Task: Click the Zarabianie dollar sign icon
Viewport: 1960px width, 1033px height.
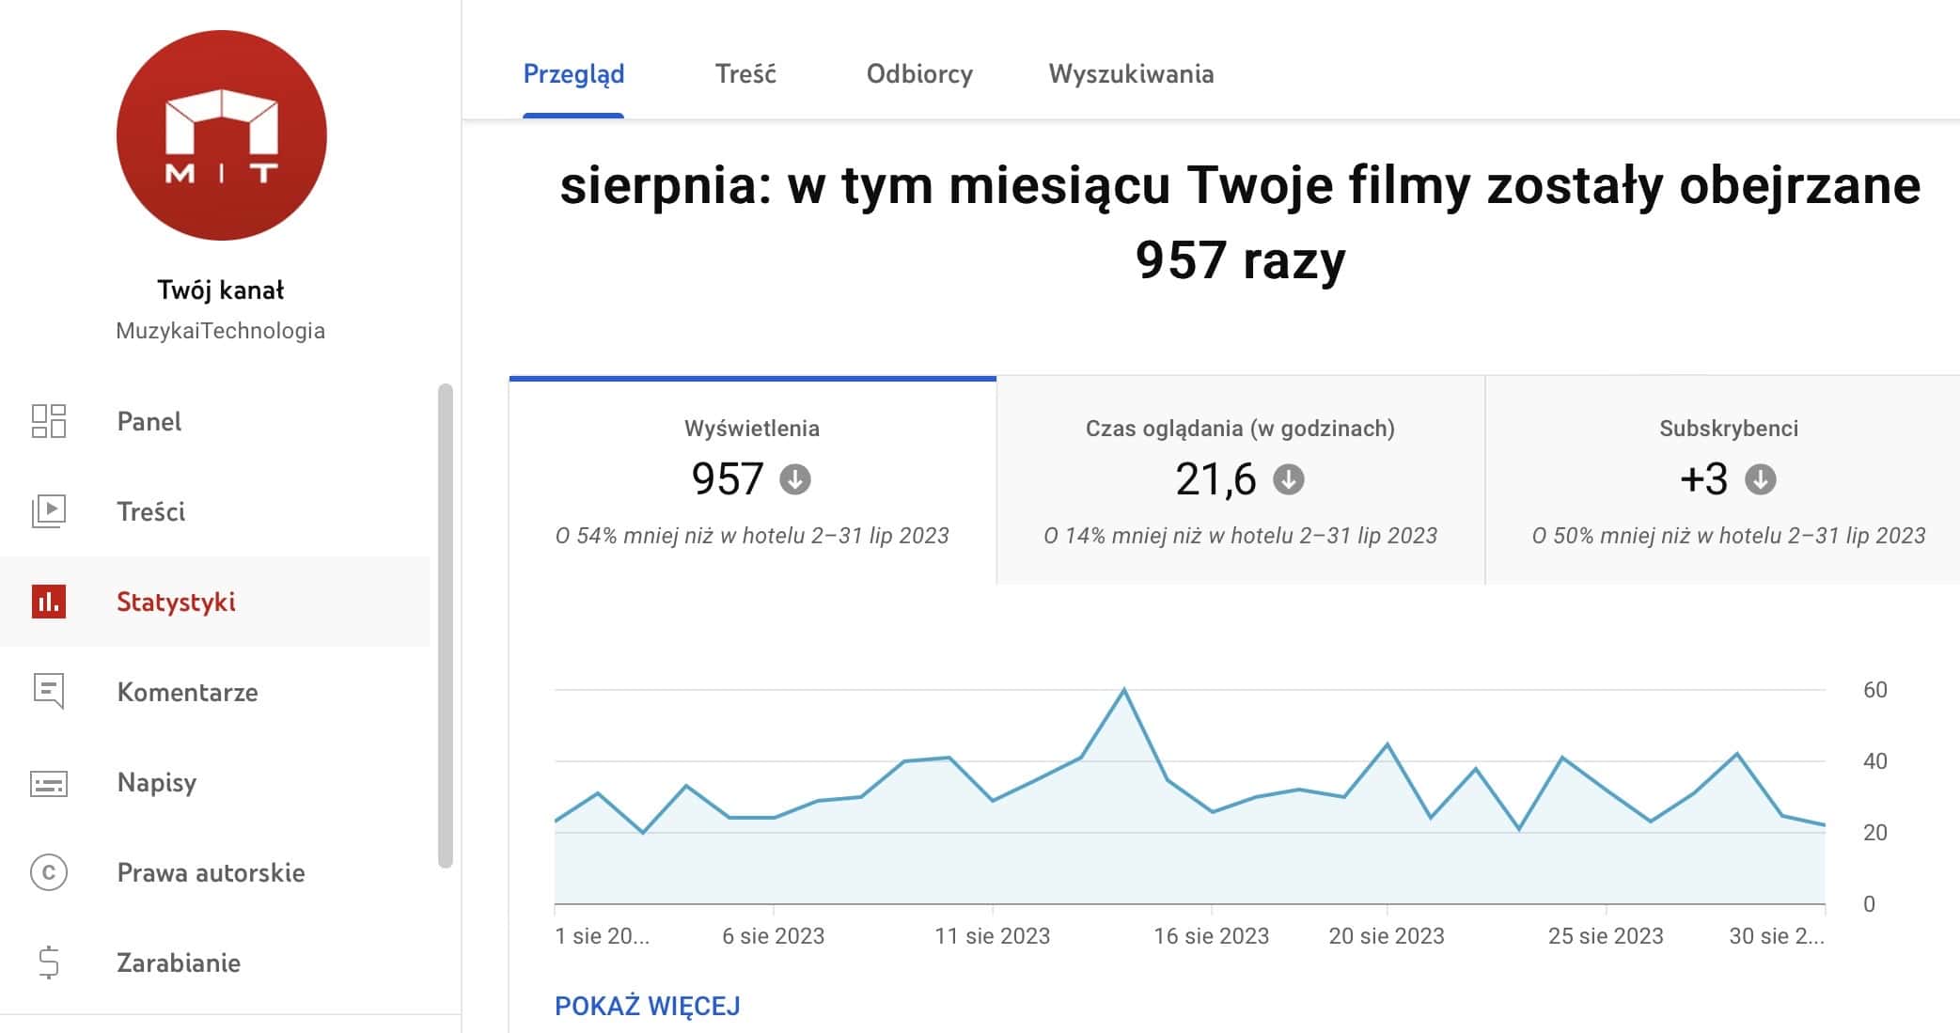Action: coord(49,963)
